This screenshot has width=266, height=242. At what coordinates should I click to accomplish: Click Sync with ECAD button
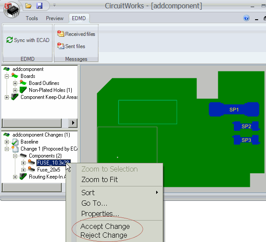pyautogui.click(x=28, y=40)
